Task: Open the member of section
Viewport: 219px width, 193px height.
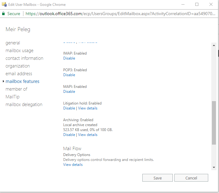Action: click(16, 89)
